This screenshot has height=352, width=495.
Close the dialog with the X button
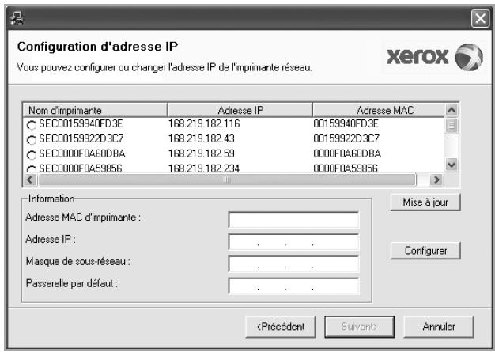tap(480, 19)
